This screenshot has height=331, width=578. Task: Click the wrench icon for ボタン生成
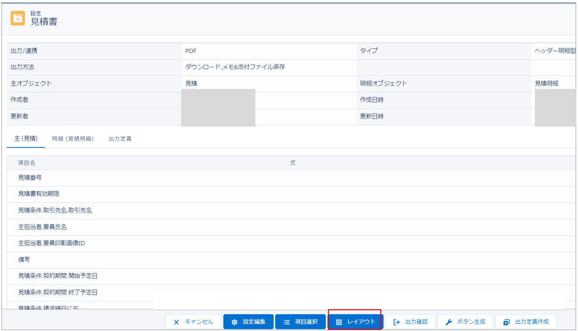click(449, 322)
